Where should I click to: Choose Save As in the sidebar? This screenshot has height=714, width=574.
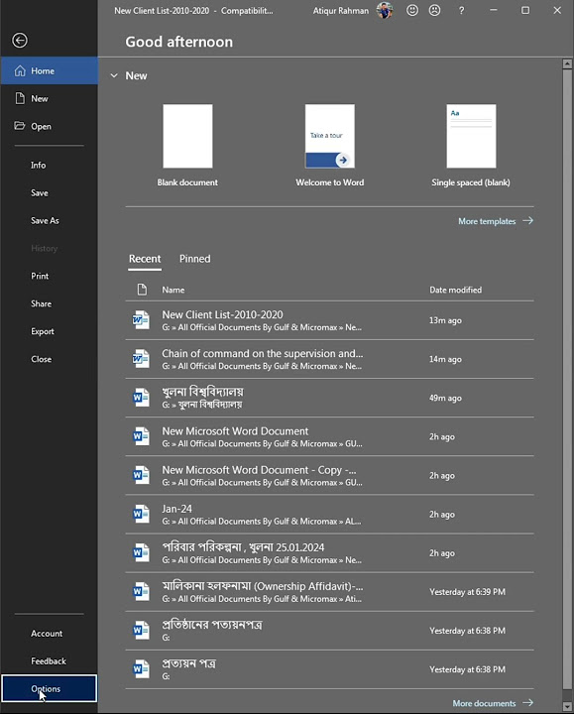(x=50, y=221)
